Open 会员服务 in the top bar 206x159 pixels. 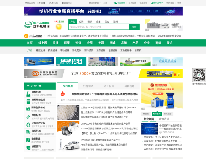[x=132, y=3]
